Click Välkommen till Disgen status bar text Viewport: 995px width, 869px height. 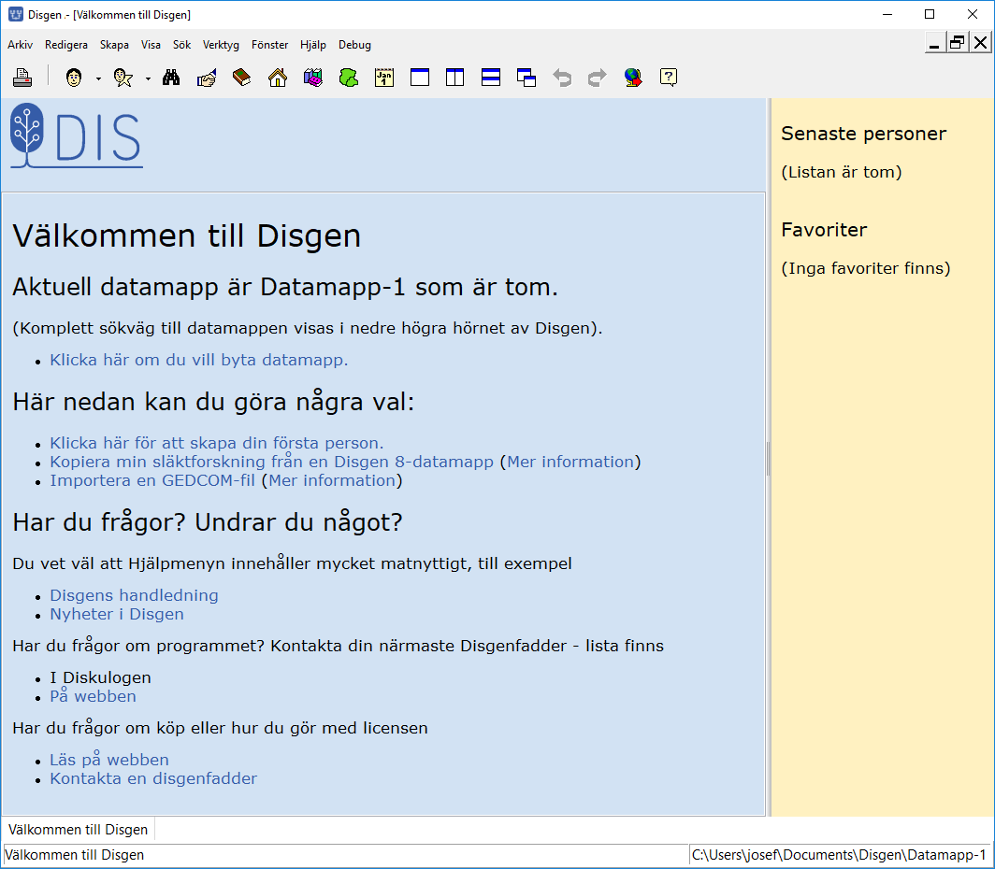pyautogui.click(x=74, y=855)
